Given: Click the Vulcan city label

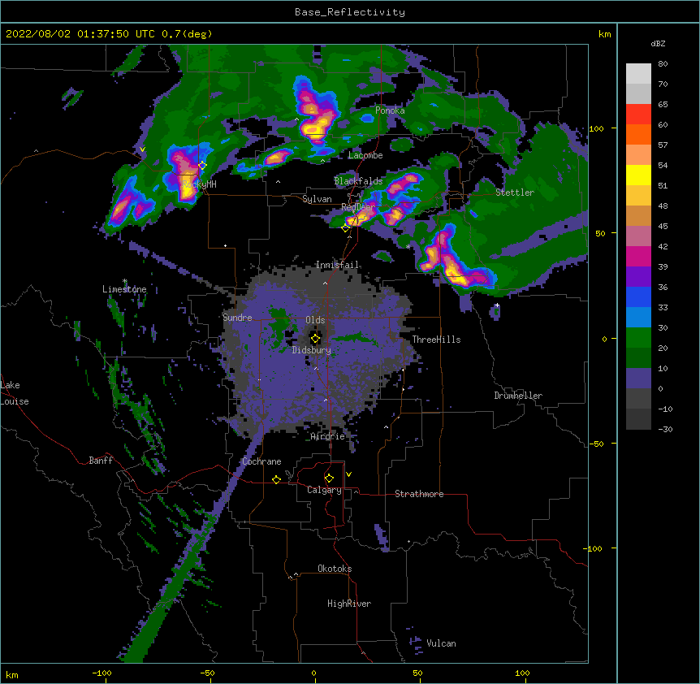Looking at the screenshot, I should coord(441,643).
